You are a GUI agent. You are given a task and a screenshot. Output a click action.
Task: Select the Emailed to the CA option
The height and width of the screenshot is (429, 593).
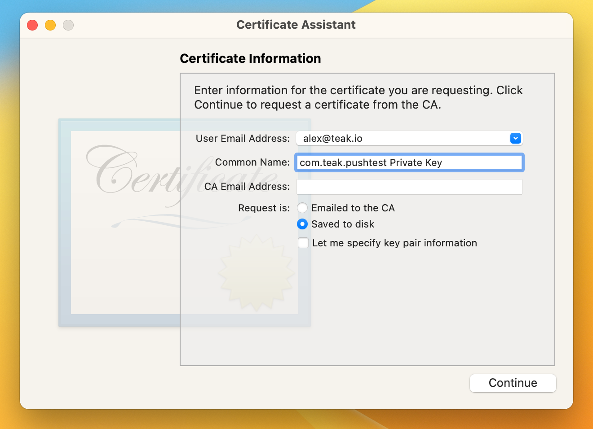(x=302, y=208)
